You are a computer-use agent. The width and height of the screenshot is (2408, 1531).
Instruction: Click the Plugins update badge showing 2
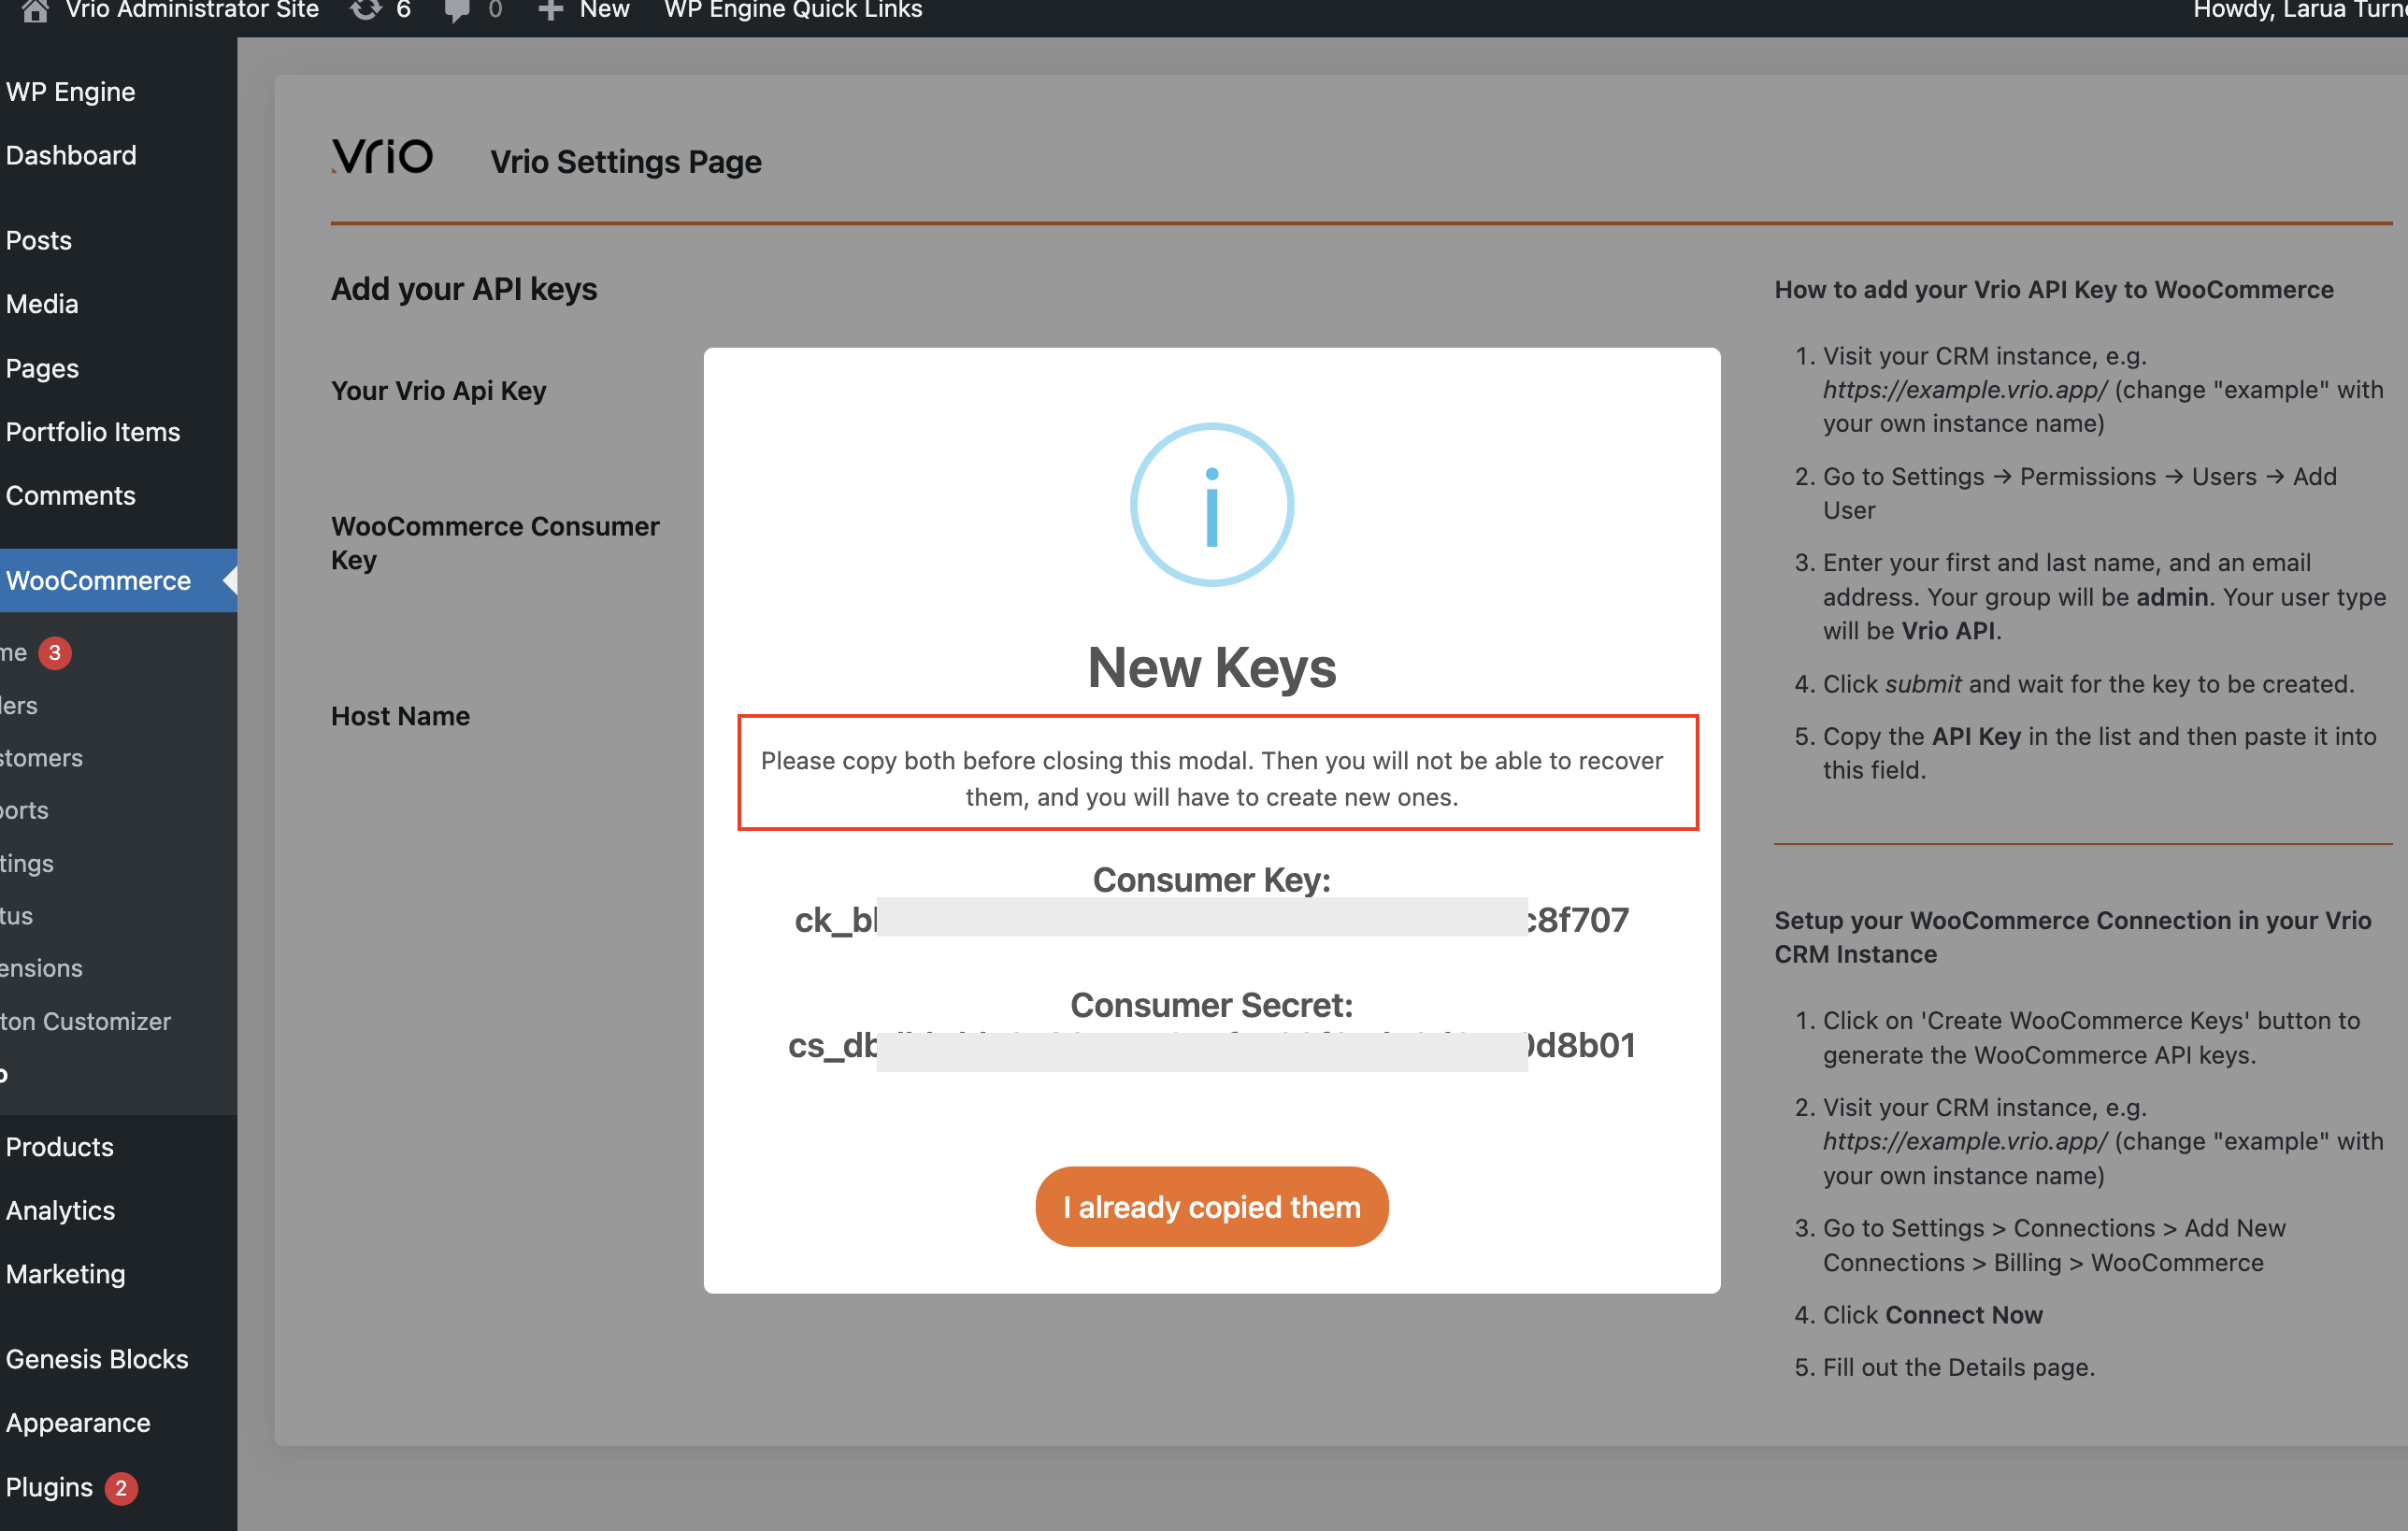coord(121,1487)
